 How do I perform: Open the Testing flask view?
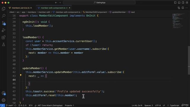(4, 44)
